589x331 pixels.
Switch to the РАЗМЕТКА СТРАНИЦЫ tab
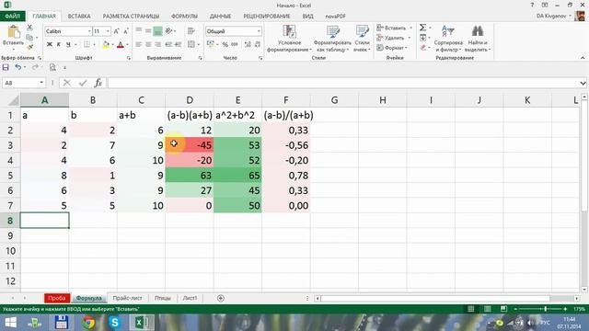click(131, 17)
